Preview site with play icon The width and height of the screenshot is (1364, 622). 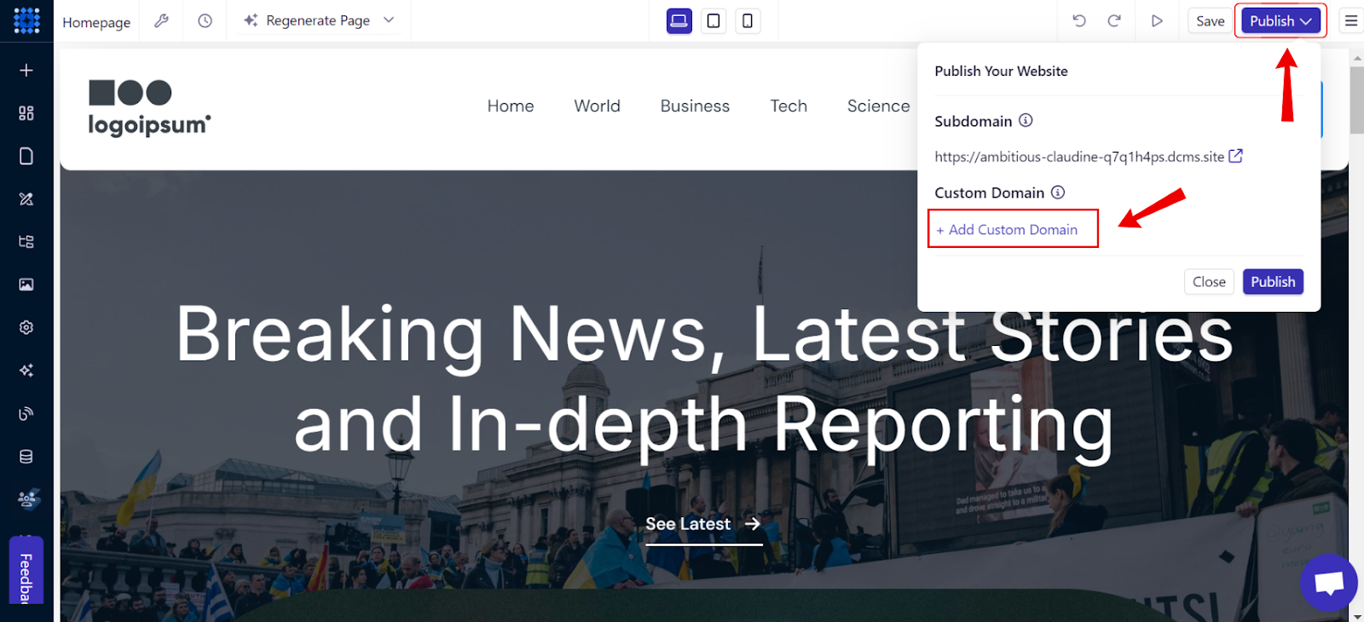[1157, 20]
